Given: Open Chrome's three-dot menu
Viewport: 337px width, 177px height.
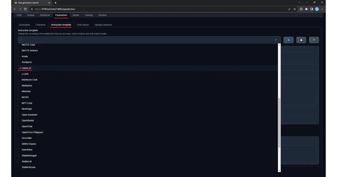Looking at the screenshot, I should pos(322,9).
